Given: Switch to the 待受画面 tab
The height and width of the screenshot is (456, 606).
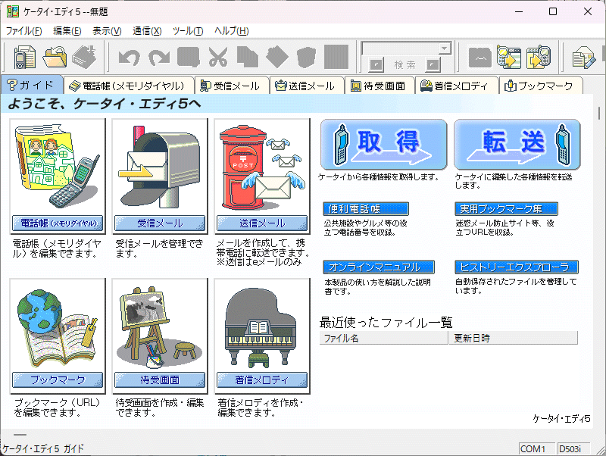Looking at the screenshot, I should click(x=383, y=86).
